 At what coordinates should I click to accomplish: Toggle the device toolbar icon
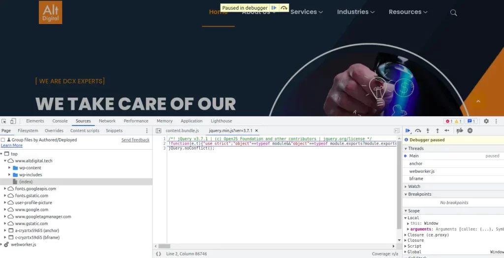13,121
